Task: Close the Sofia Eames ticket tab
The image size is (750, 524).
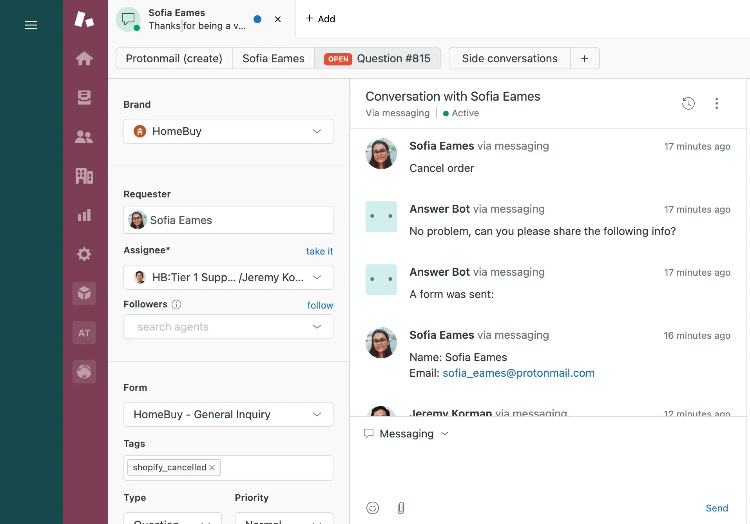Action: click(x=278, y=19)
